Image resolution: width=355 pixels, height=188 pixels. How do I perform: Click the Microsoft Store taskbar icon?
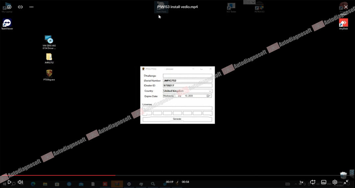(57, 184)
